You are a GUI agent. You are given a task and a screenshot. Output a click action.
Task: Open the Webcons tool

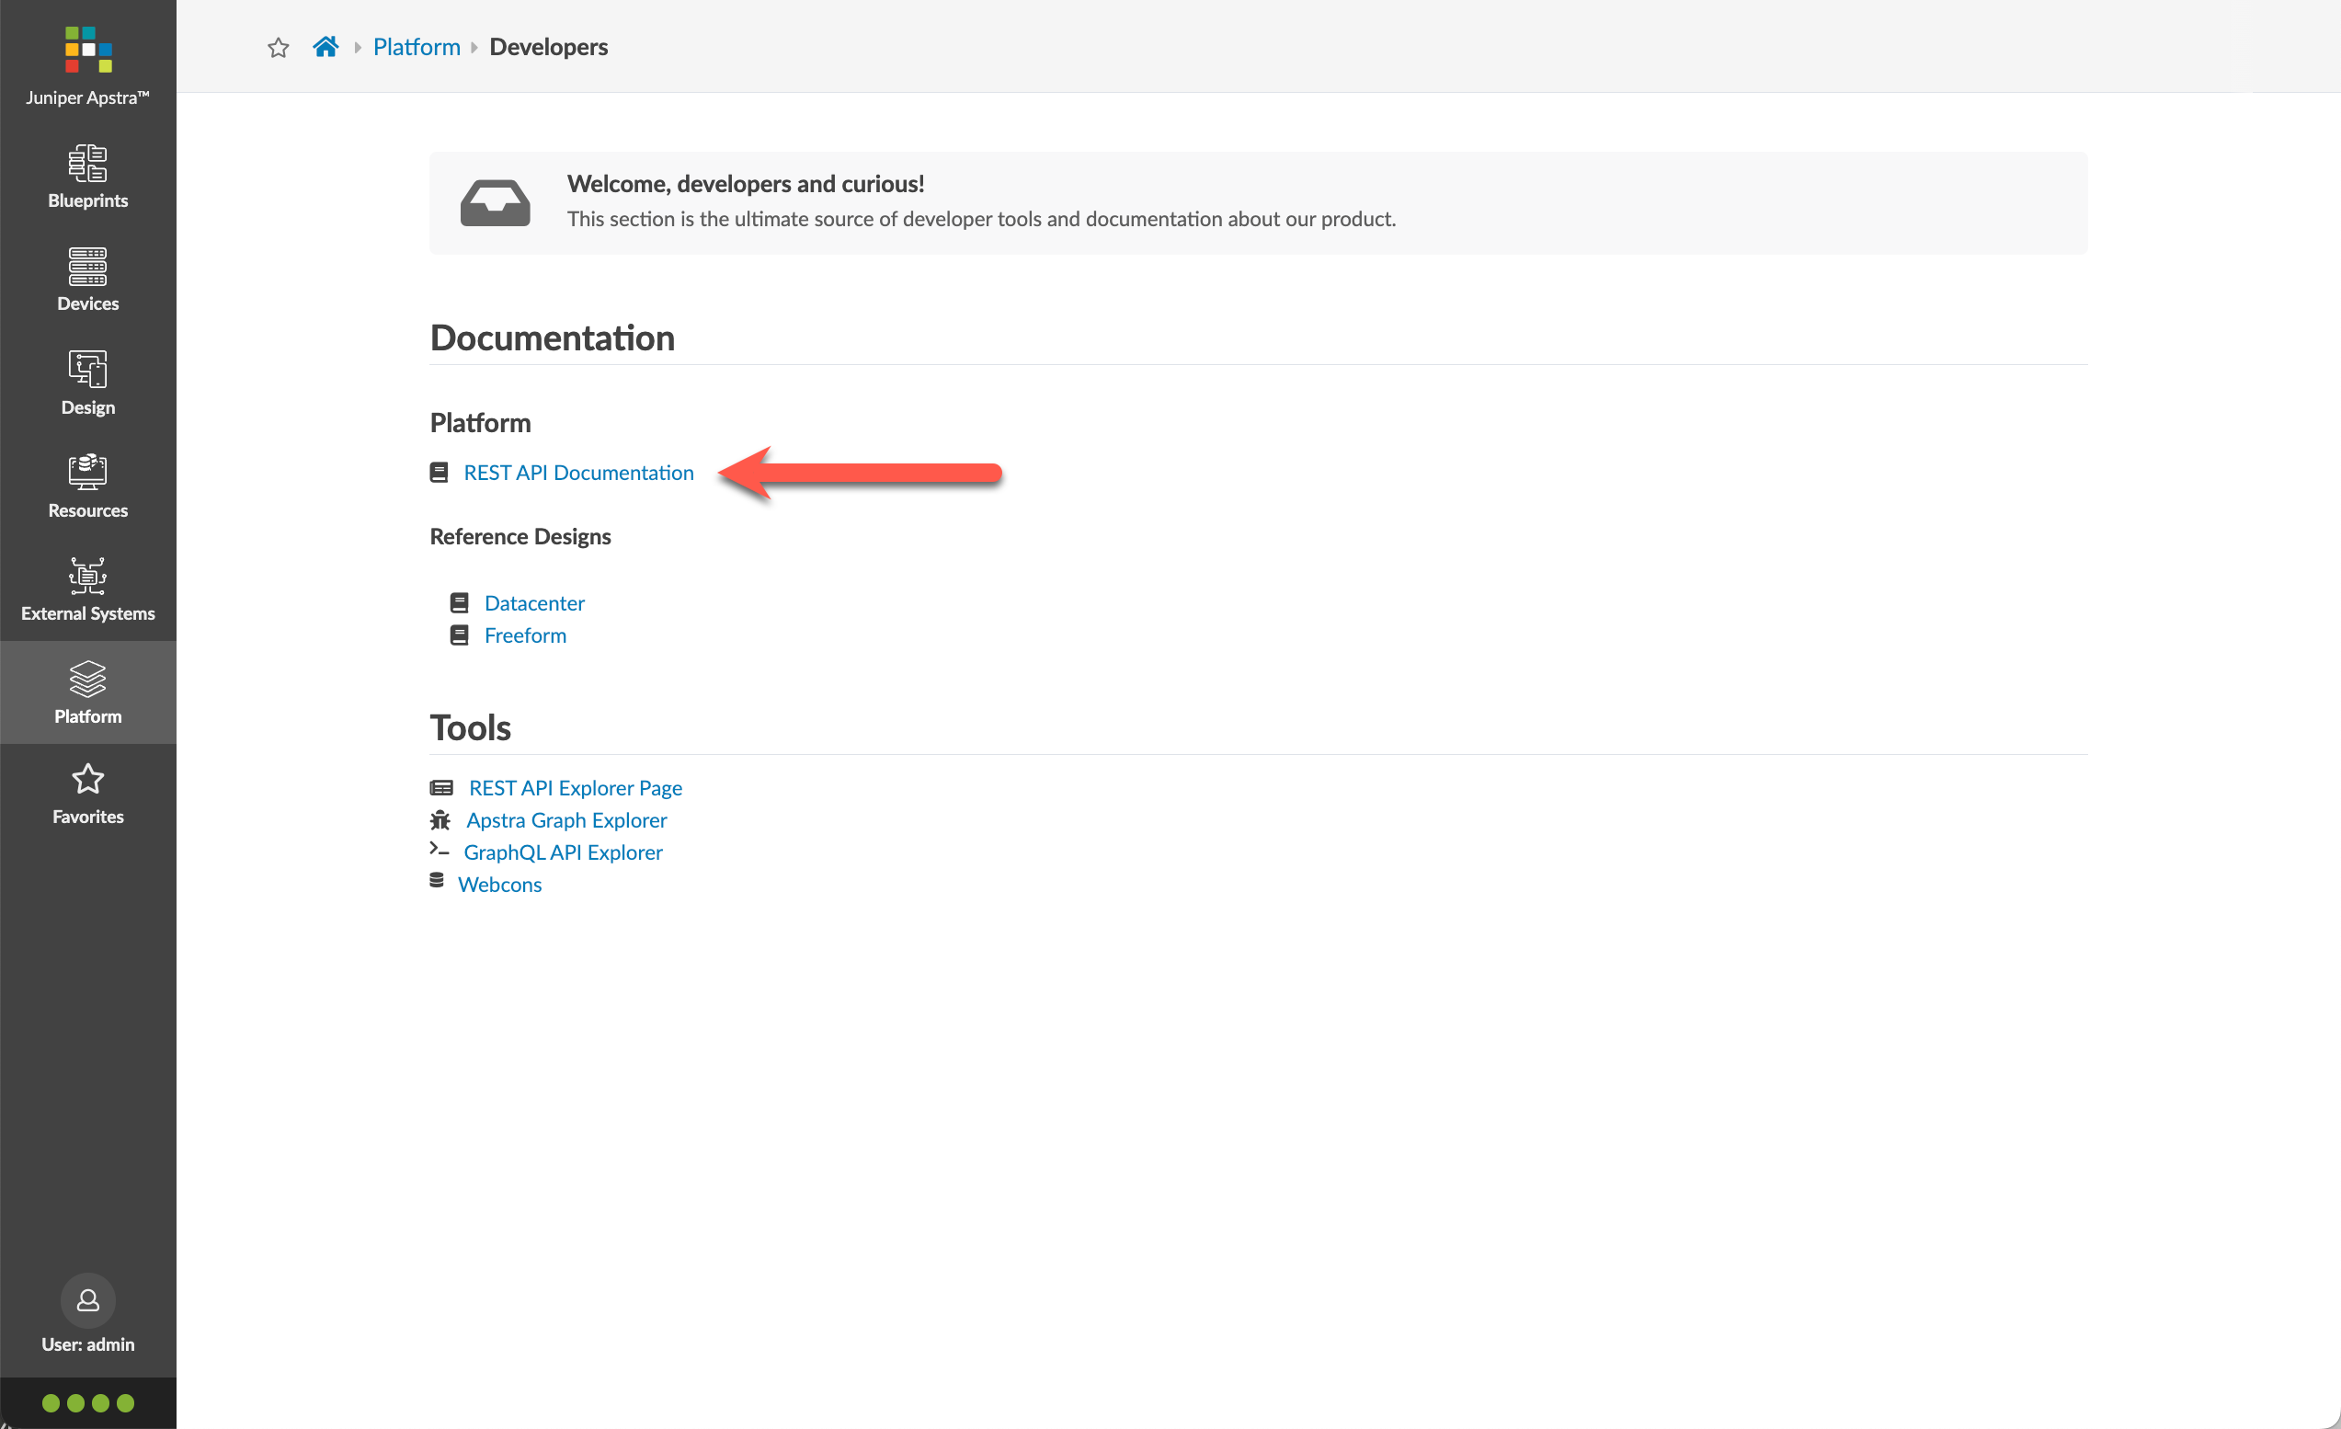[500, 884]
